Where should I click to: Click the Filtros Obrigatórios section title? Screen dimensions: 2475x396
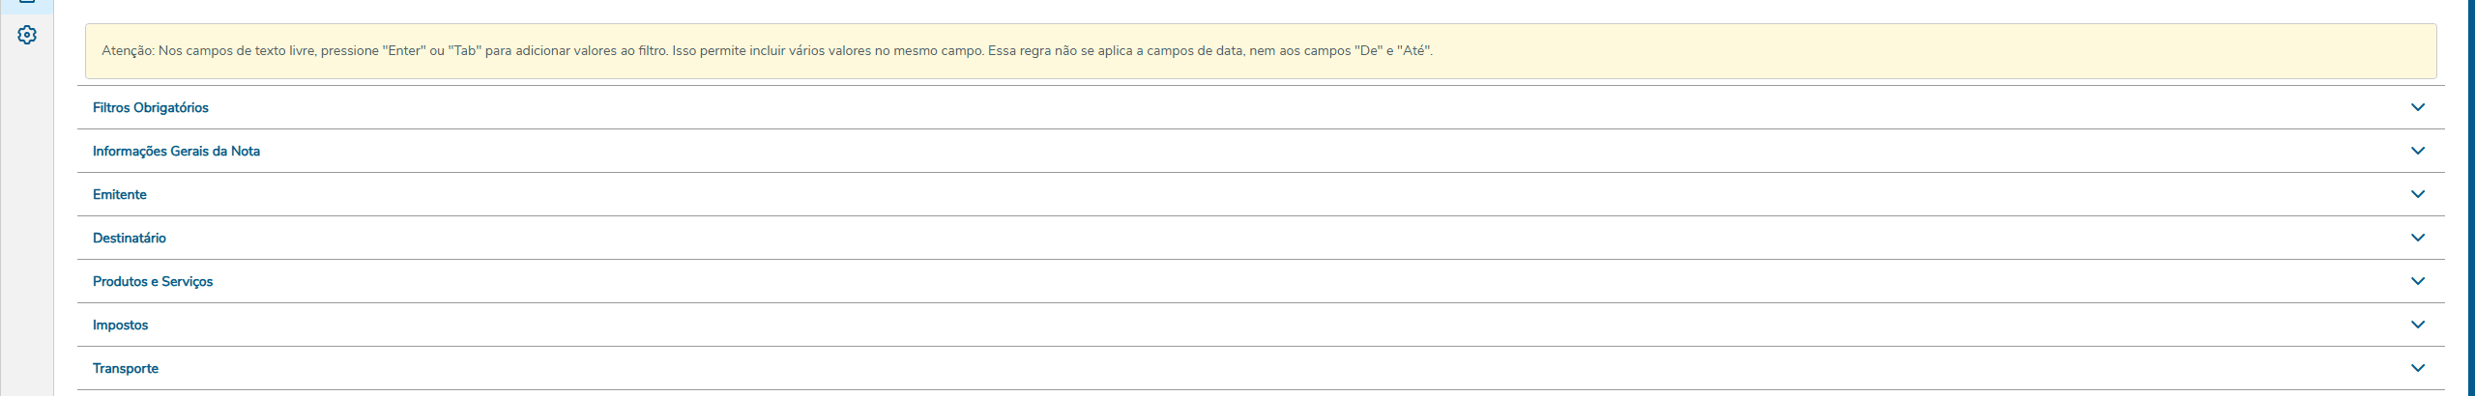click(151, 107)
